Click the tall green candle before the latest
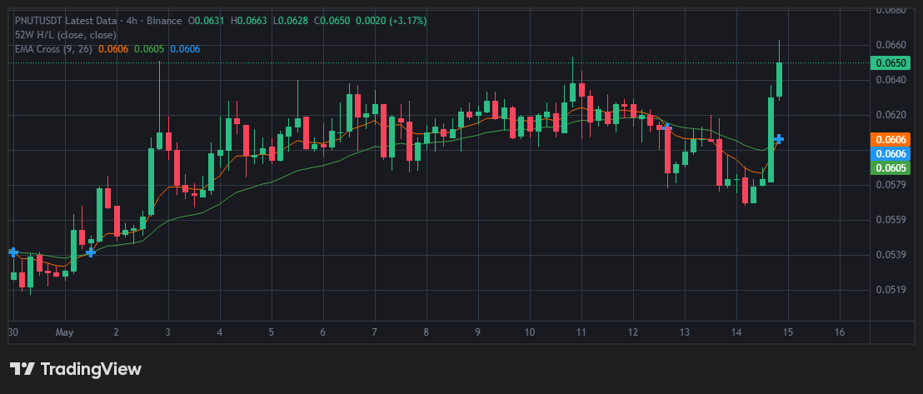Screen dimensions: 923x394 click(771, 140)
